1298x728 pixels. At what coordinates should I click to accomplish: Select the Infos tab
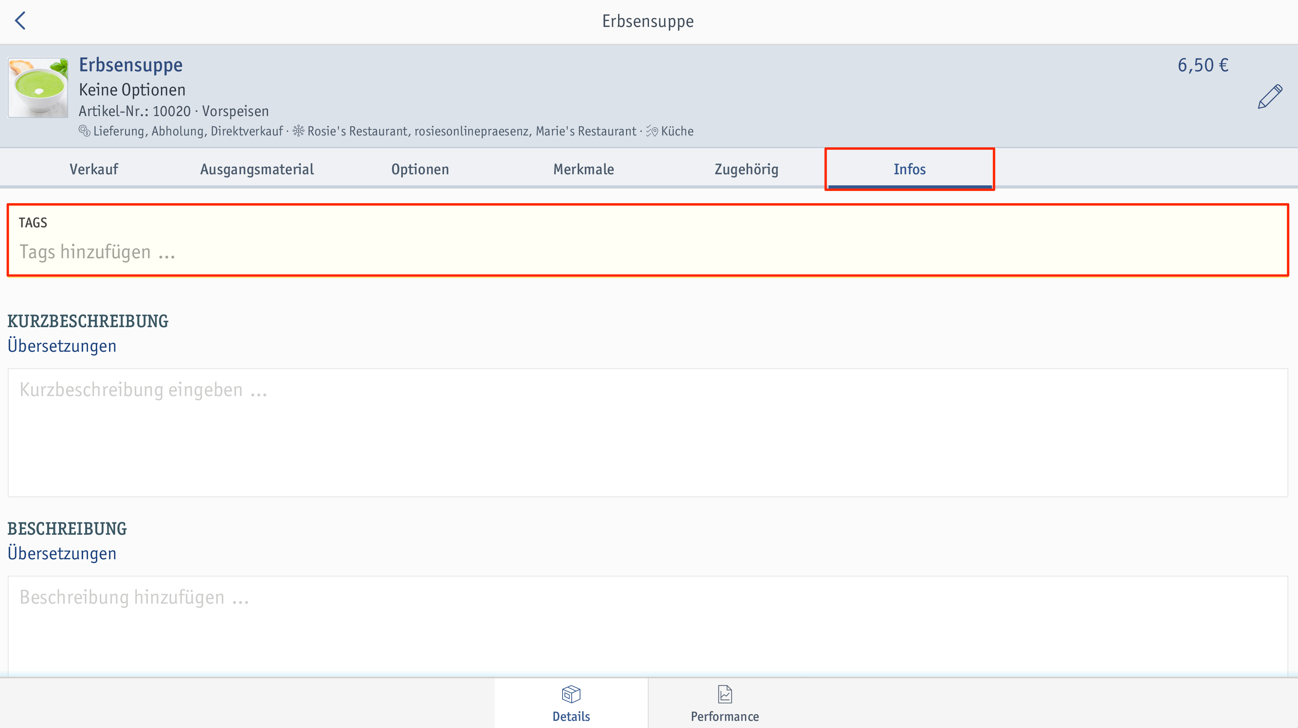908,168
